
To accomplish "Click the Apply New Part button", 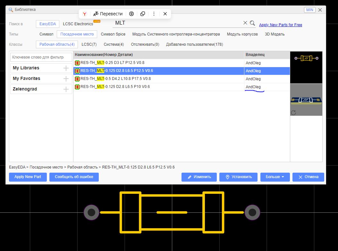I will [x=28, y=177].
